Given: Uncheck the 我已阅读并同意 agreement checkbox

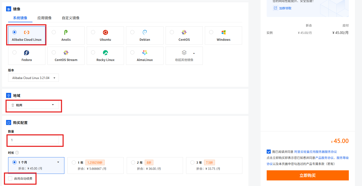Looking at the screenshot, I should tap(269, 152).
